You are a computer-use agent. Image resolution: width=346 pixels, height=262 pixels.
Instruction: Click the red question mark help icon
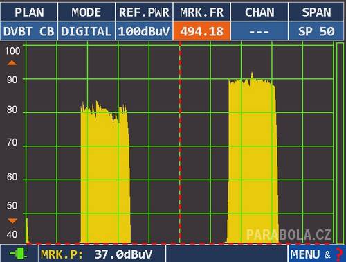(339, 254)
